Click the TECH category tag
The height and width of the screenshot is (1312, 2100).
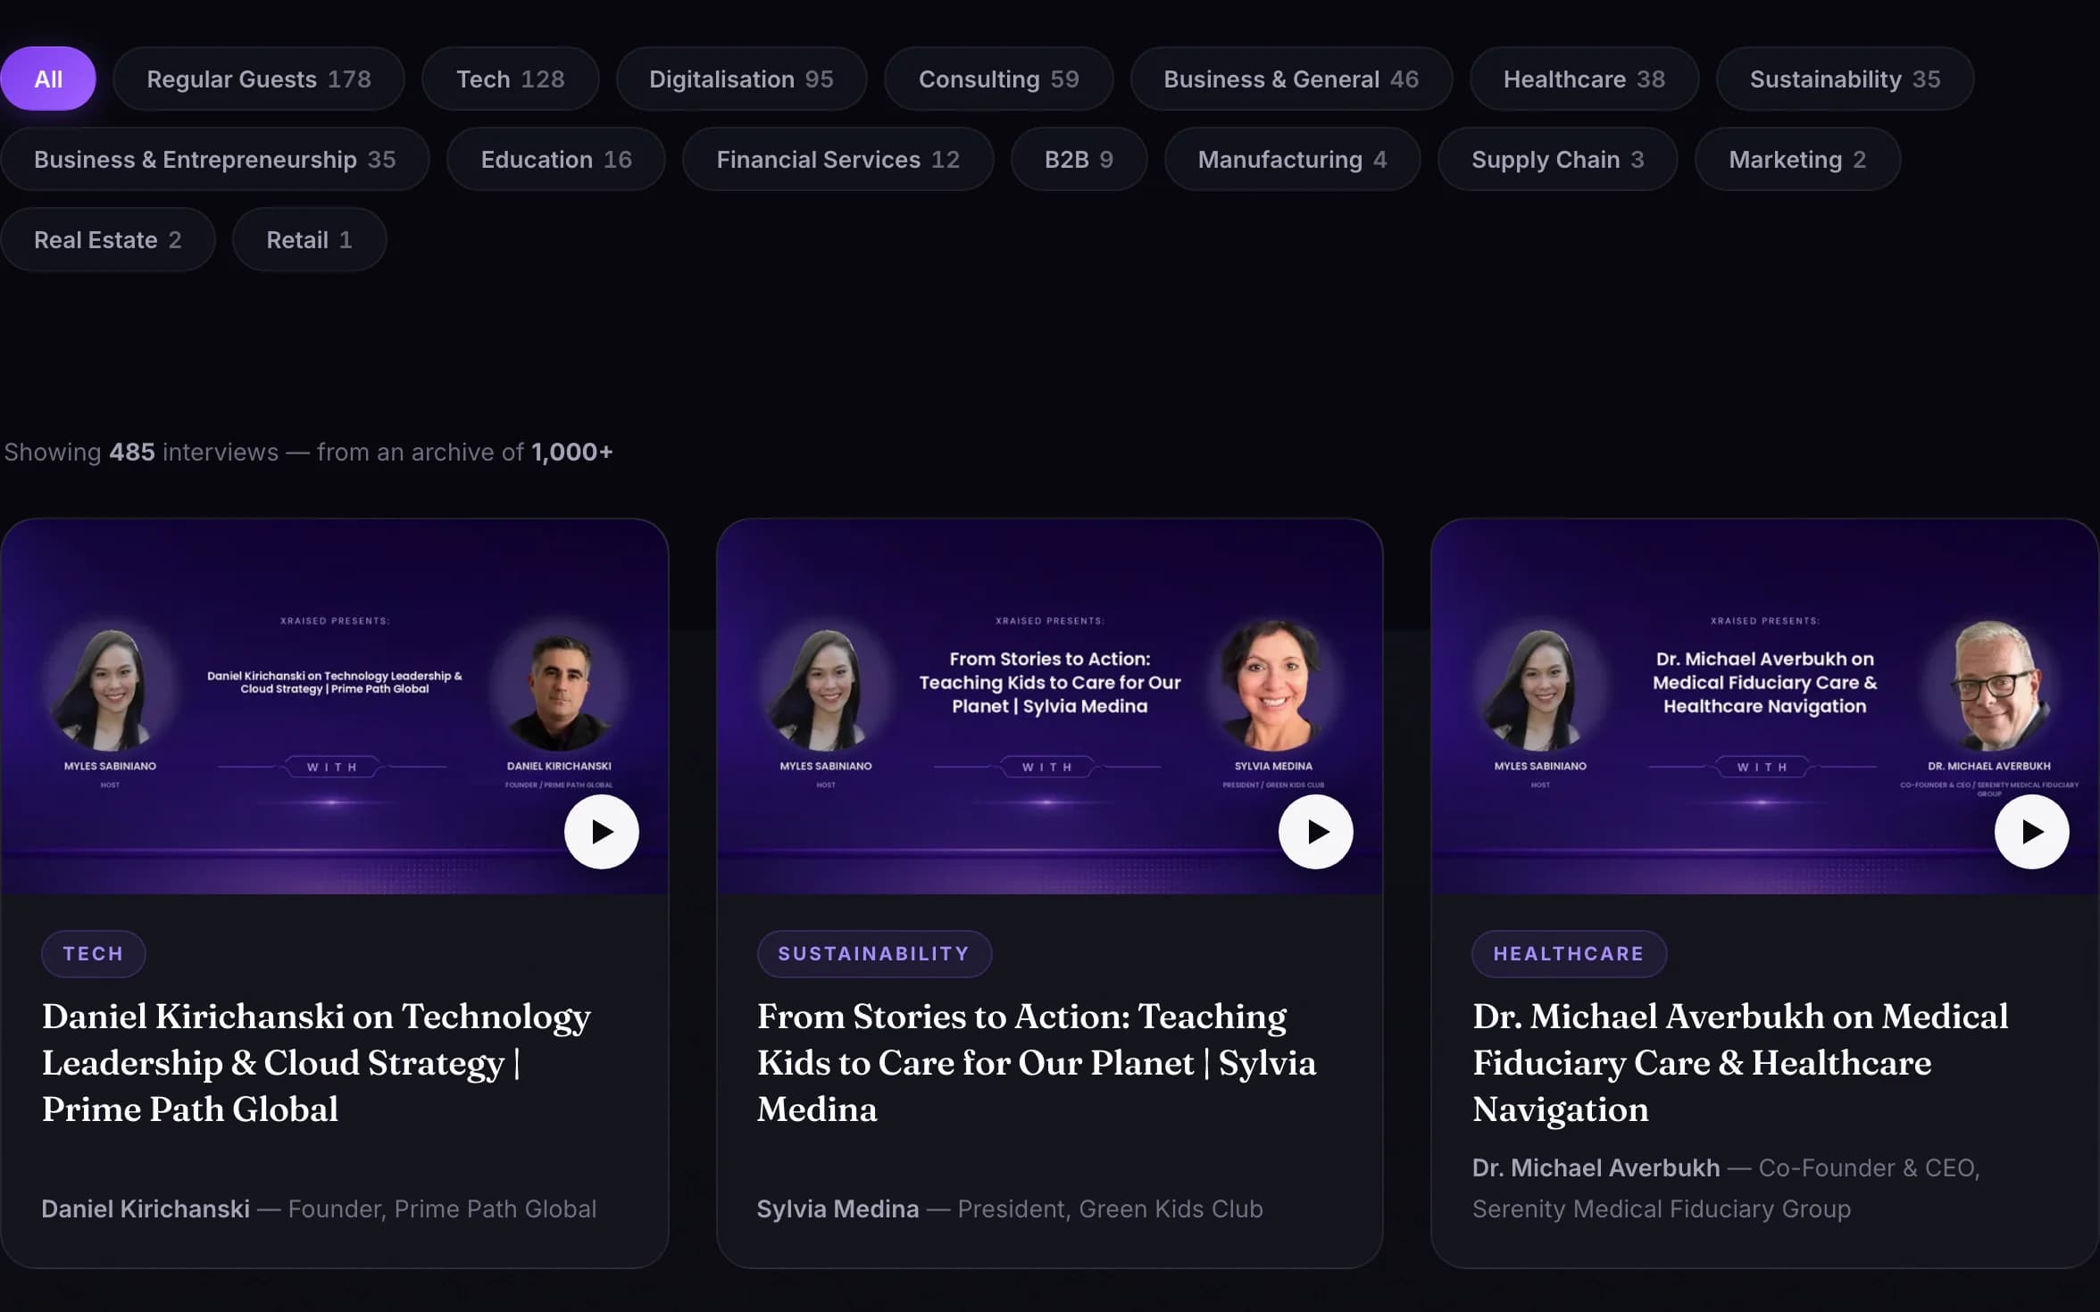(x=93, y=953)
